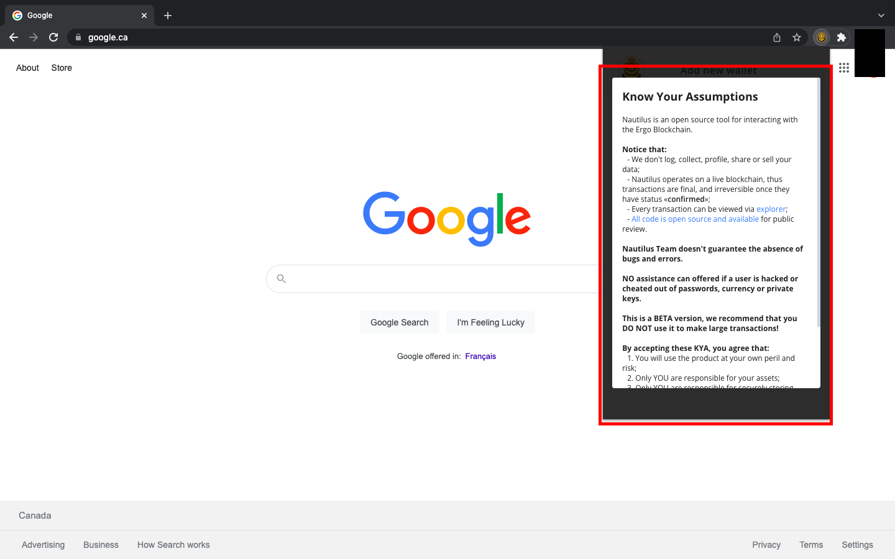Image resolution: width=895 pixels, height=559 pixels.
Task: Click the Know Your Assumptions scrollbar
Action: click(x=819, y=202)
